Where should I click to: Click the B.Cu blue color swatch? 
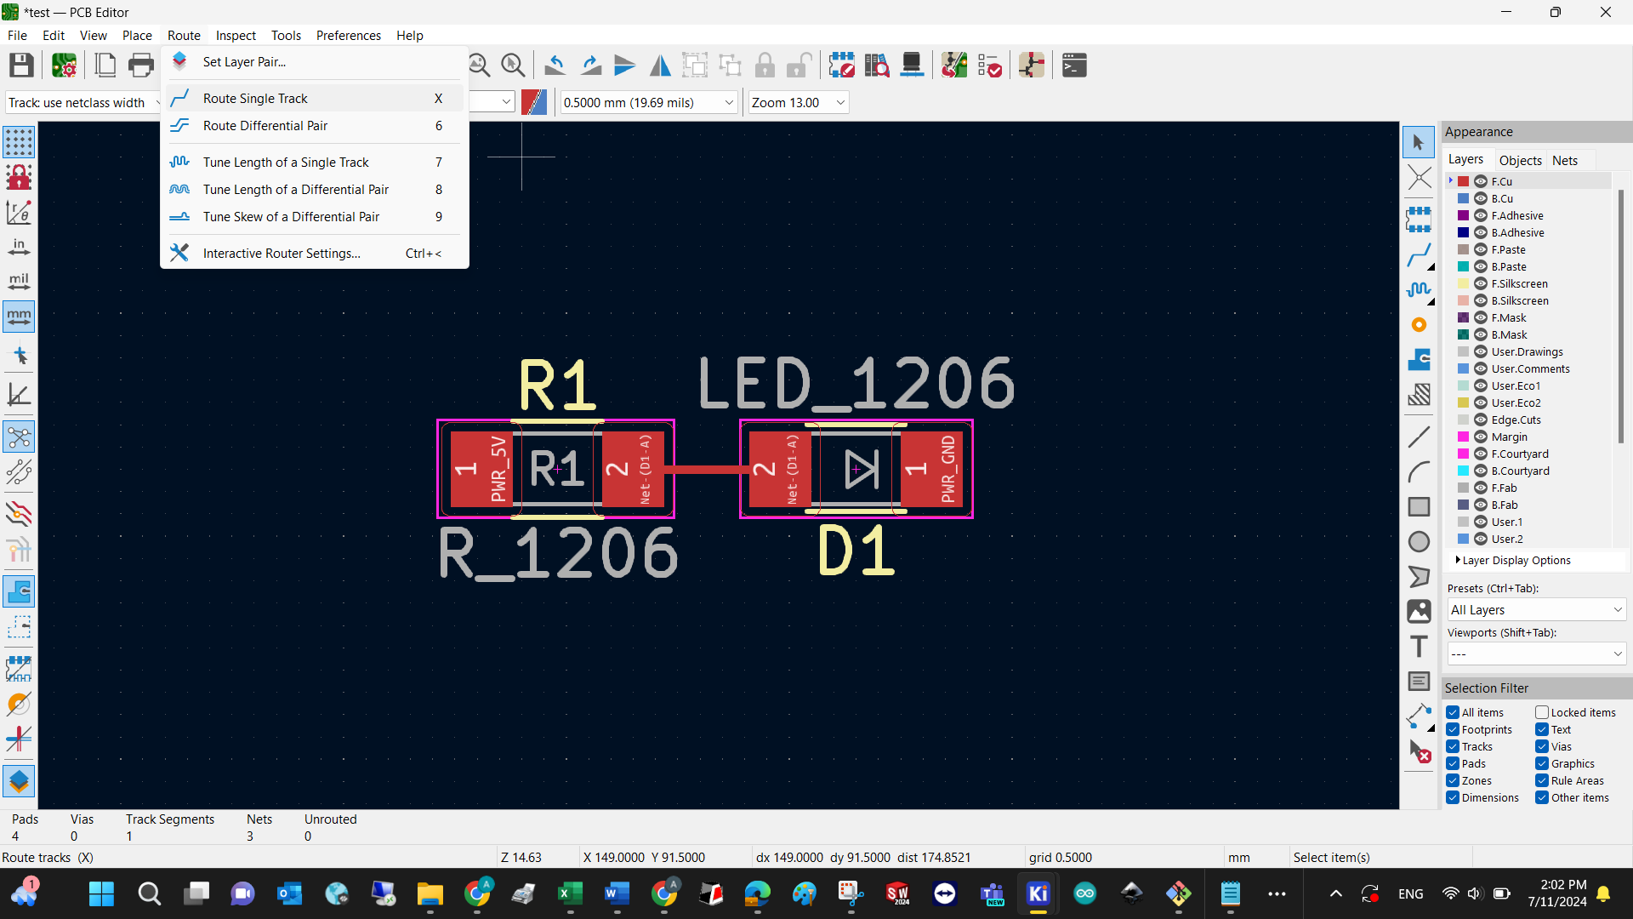tap(1463, 198)
